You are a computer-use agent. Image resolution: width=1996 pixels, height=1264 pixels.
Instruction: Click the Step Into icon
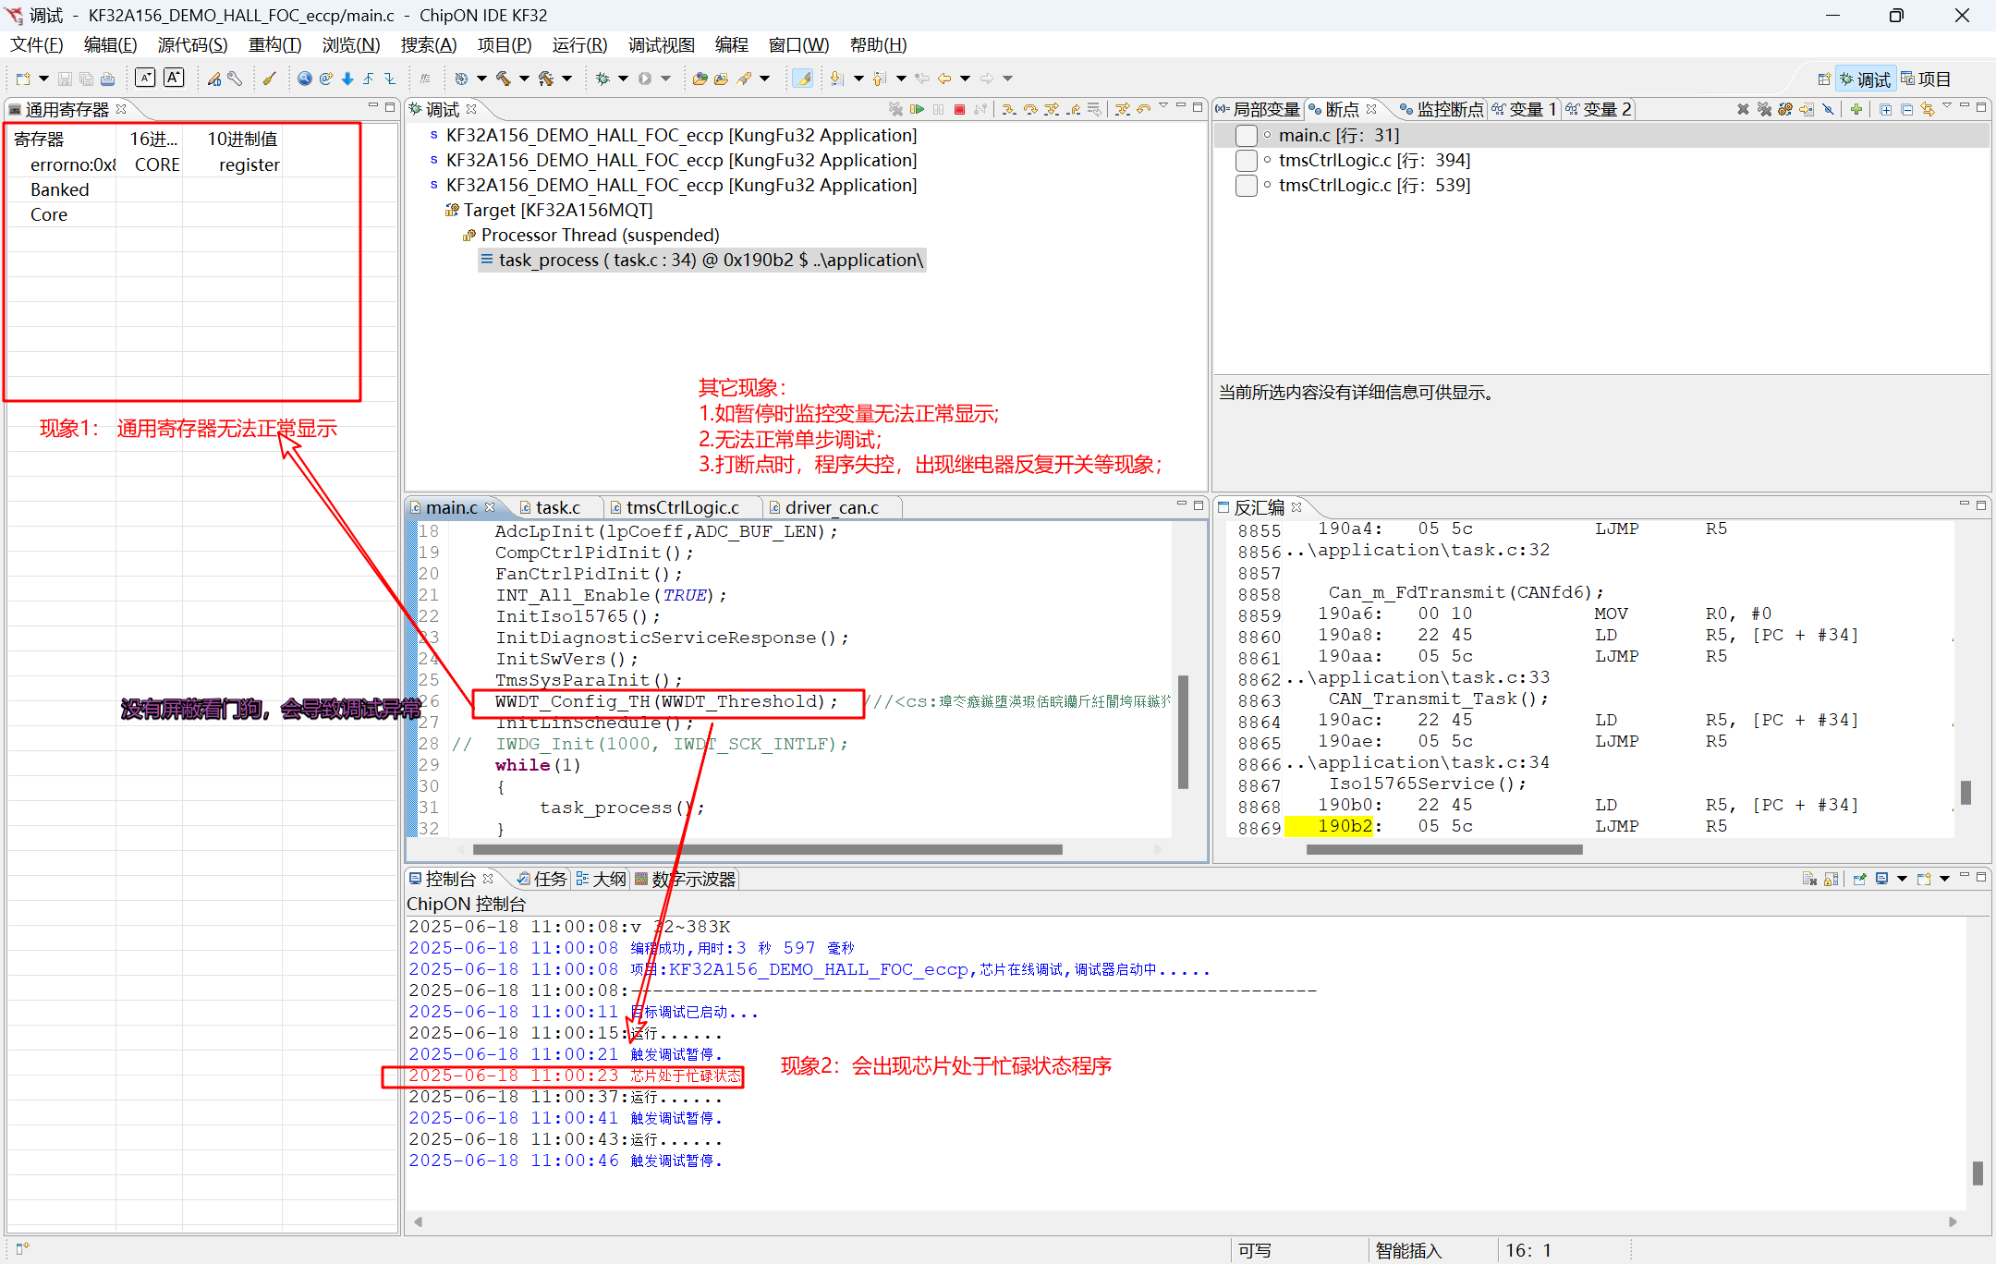[x=1008, y=109]
